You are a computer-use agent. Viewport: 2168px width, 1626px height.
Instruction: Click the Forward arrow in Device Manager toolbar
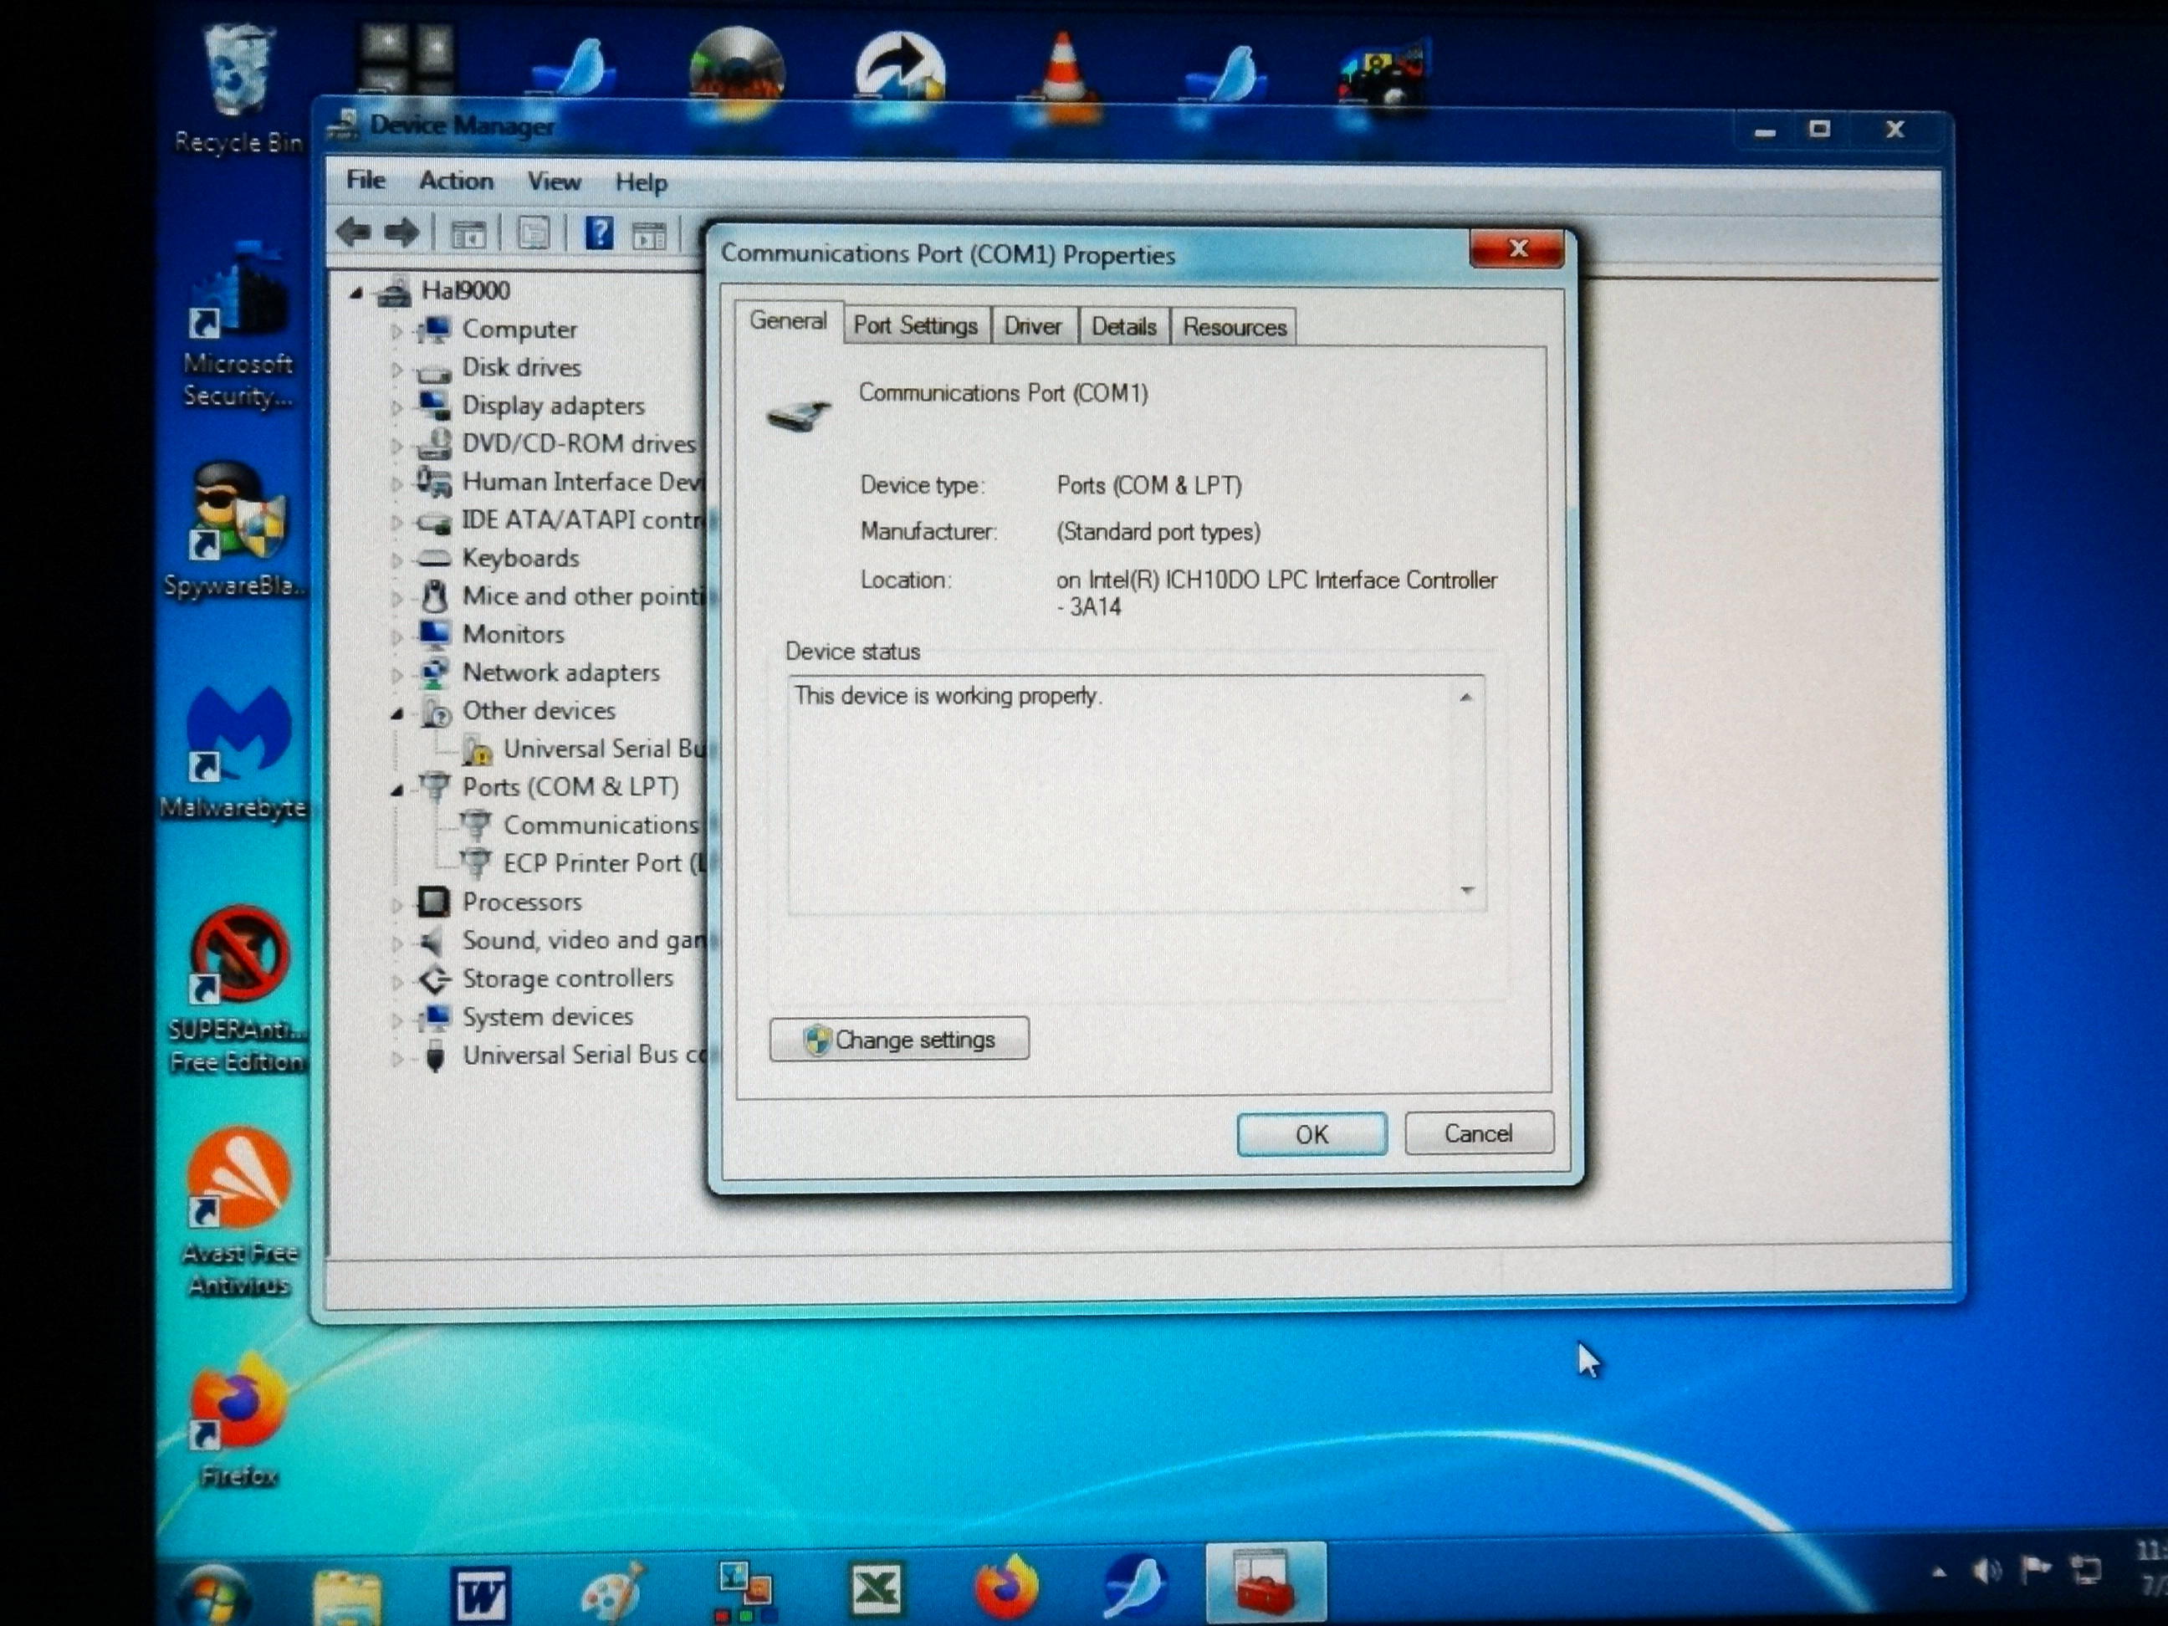pos(401,233)
